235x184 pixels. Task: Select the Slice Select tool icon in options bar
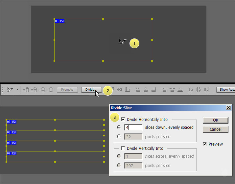pyautogui.click(x=11, y=89)
